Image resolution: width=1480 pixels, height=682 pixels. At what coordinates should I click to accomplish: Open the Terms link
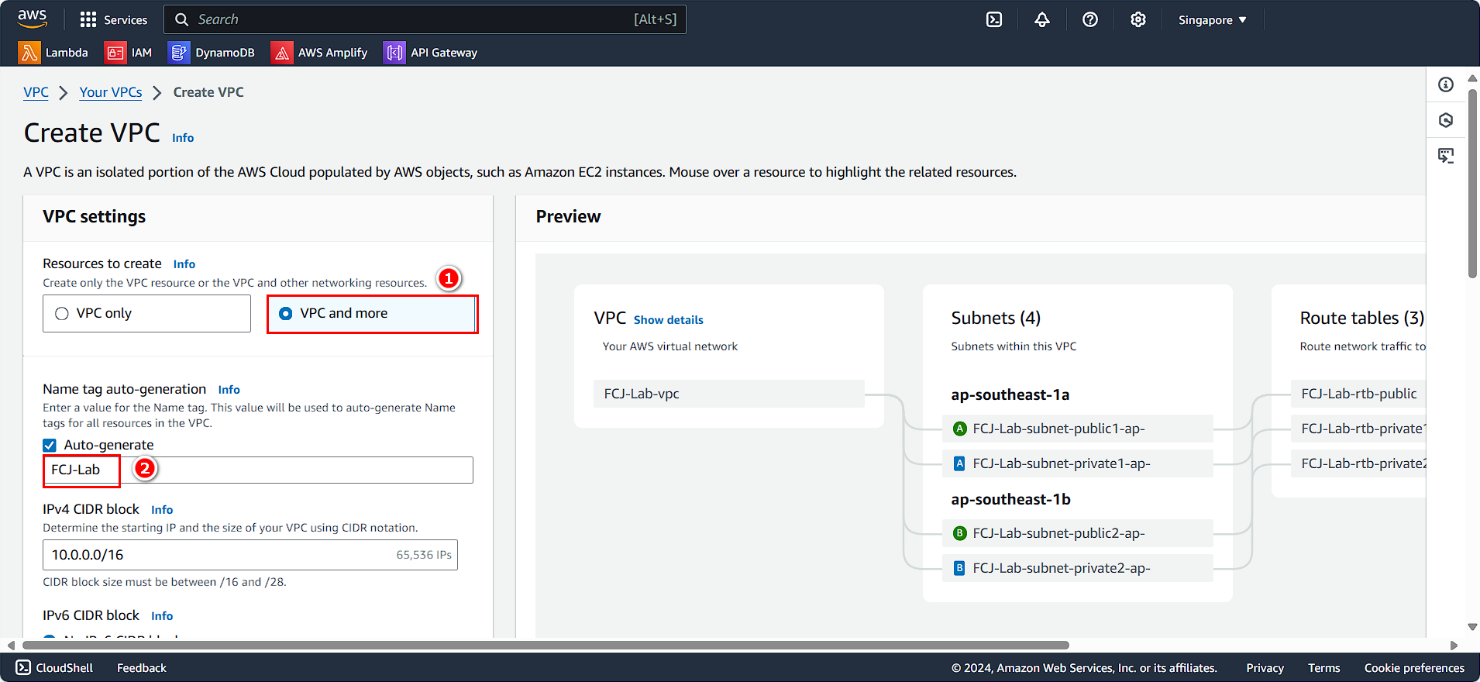point(1323,668)
